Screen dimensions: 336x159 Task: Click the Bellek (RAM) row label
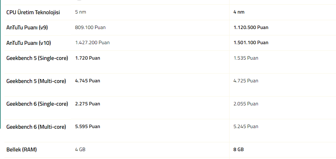pos(21,150)
